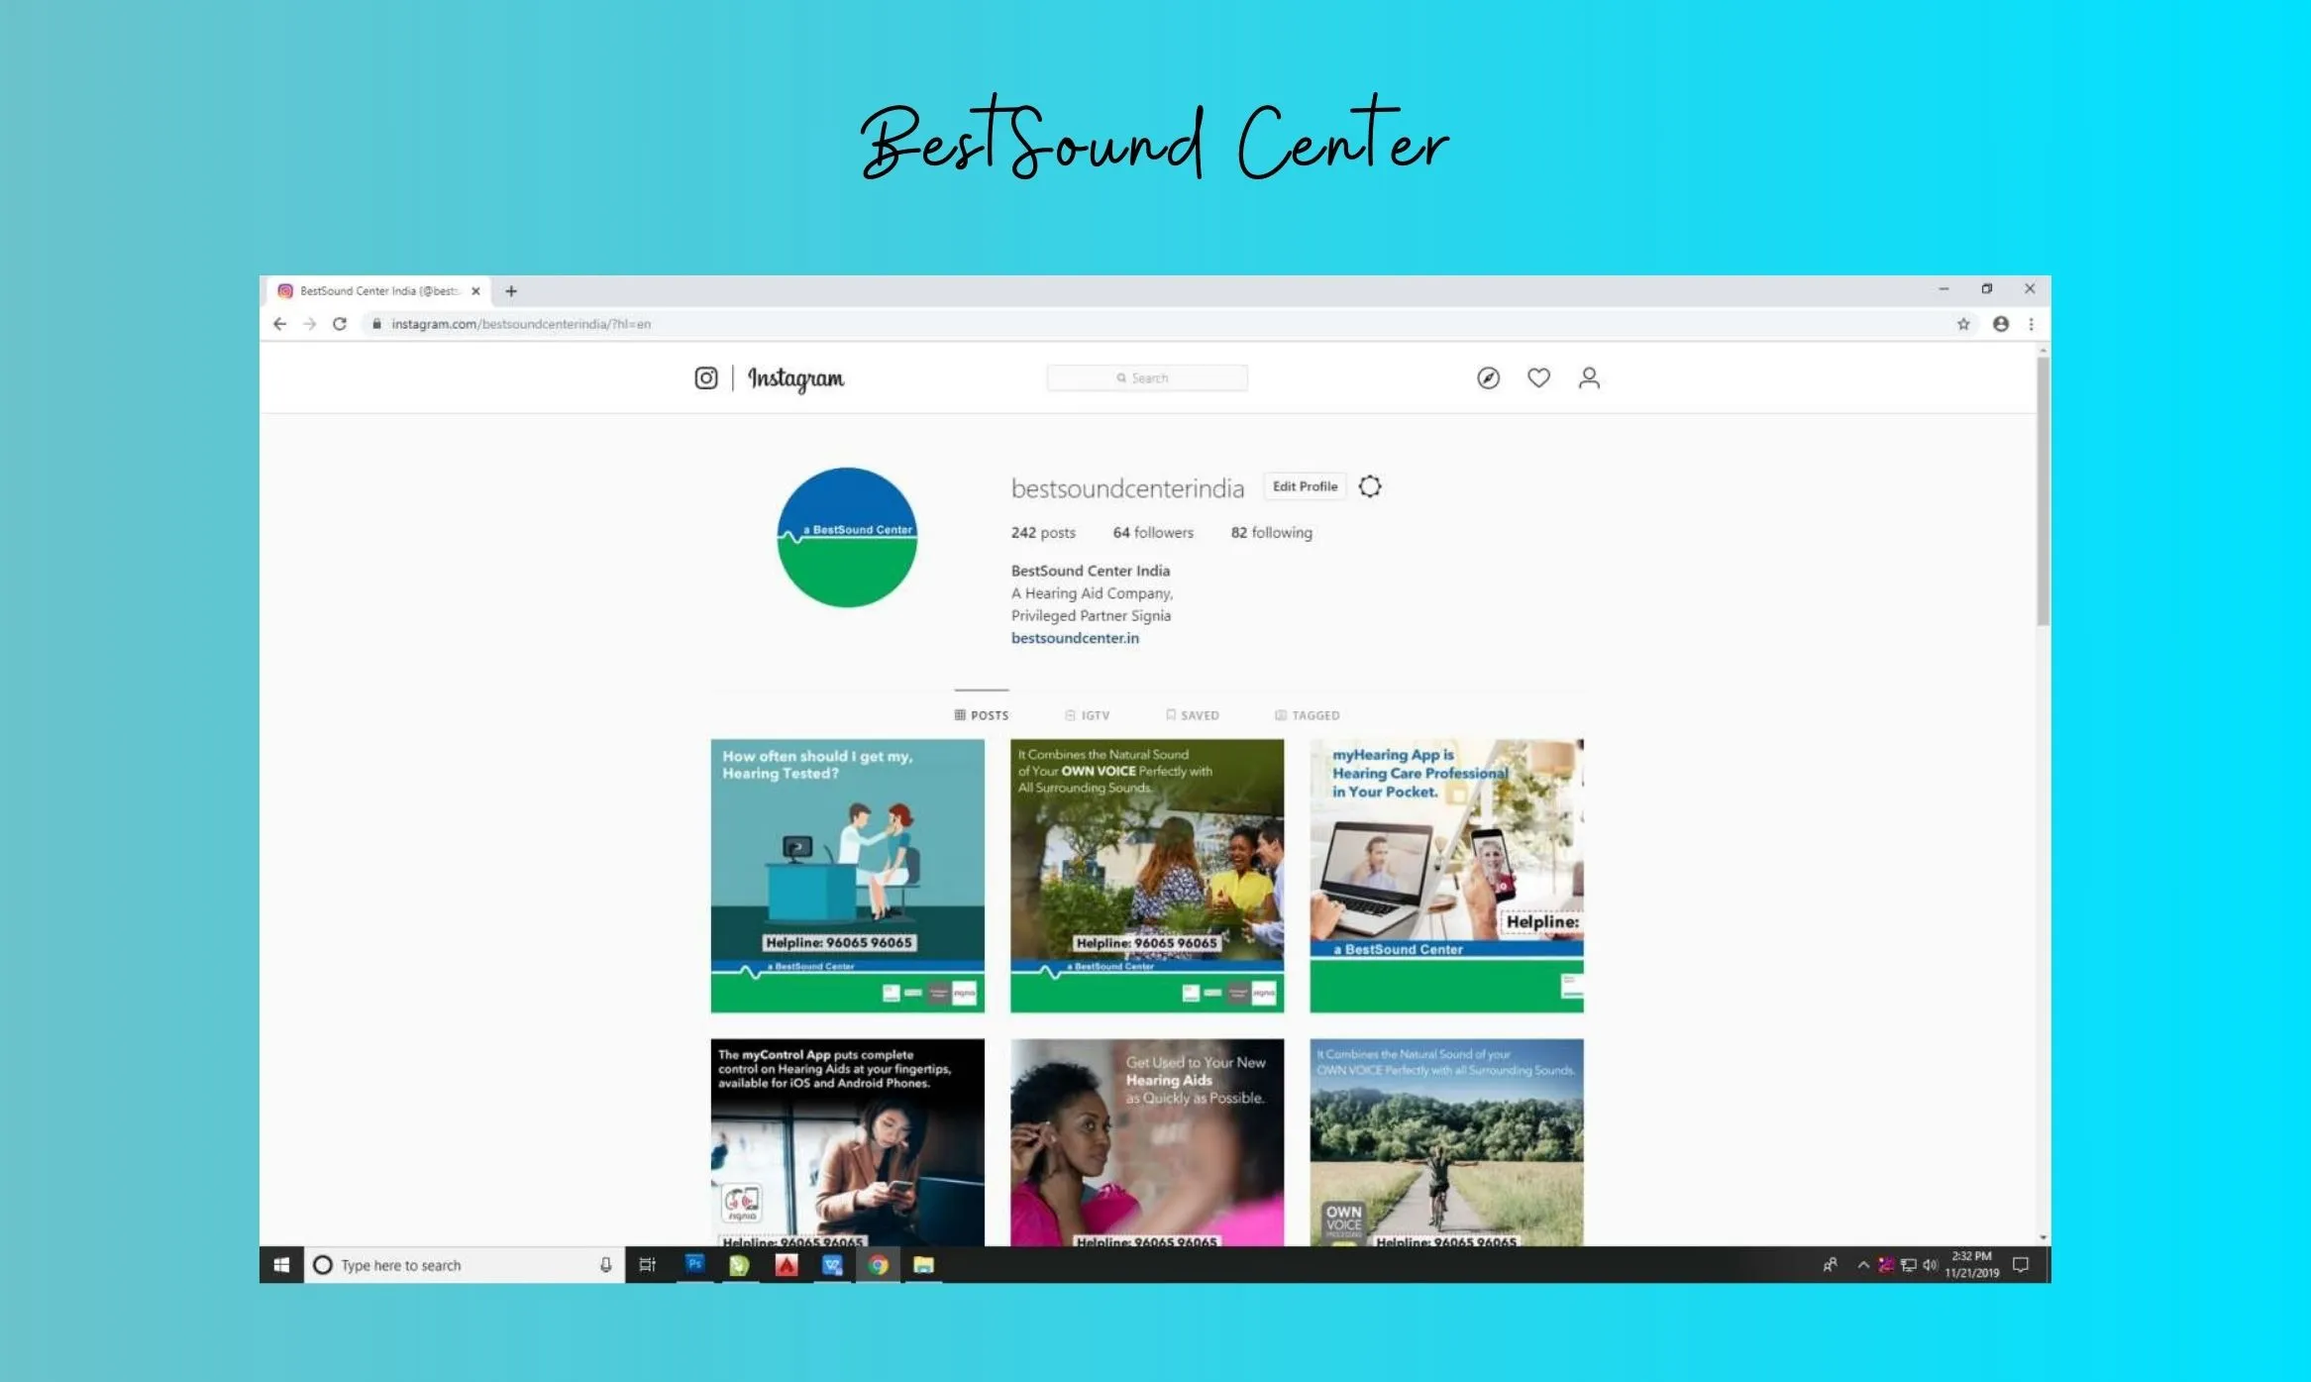
Task: Click Instagram camera logo icon
Action: pyautogui.click(x=705, y=377)
